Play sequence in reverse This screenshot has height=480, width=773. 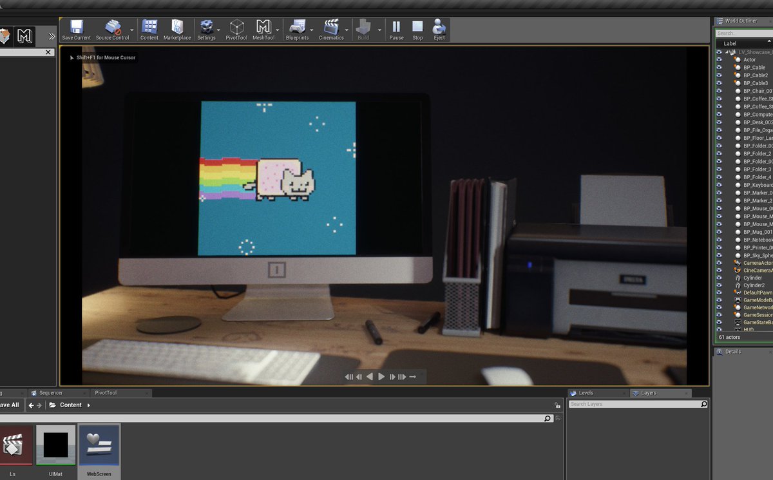point(370,377)
